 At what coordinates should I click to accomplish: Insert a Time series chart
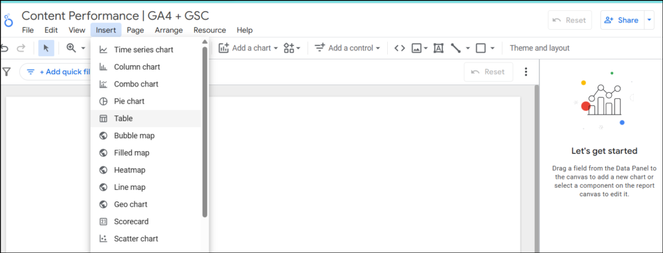(146, 50)
